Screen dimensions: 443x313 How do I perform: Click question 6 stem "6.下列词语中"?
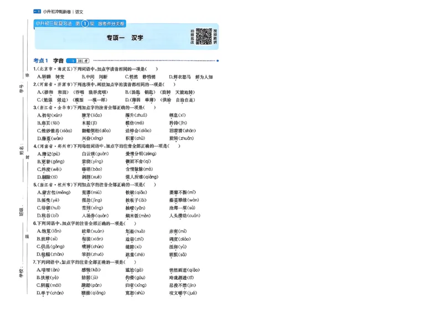point(85,223)
